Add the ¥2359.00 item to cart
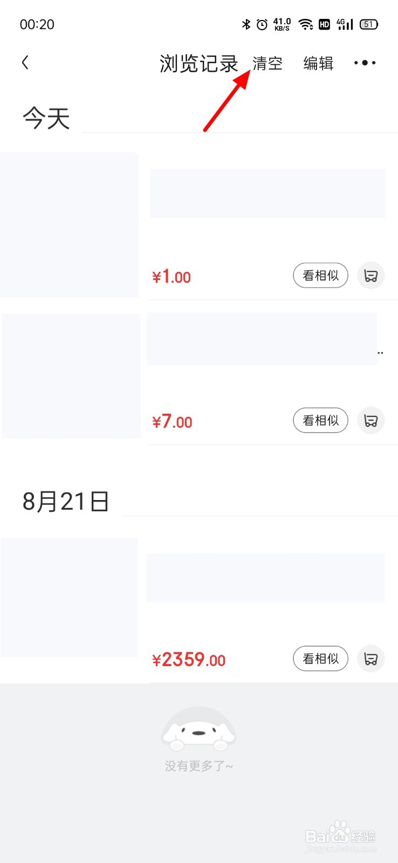This screenshot has width=398, height=863. point(371,659)
